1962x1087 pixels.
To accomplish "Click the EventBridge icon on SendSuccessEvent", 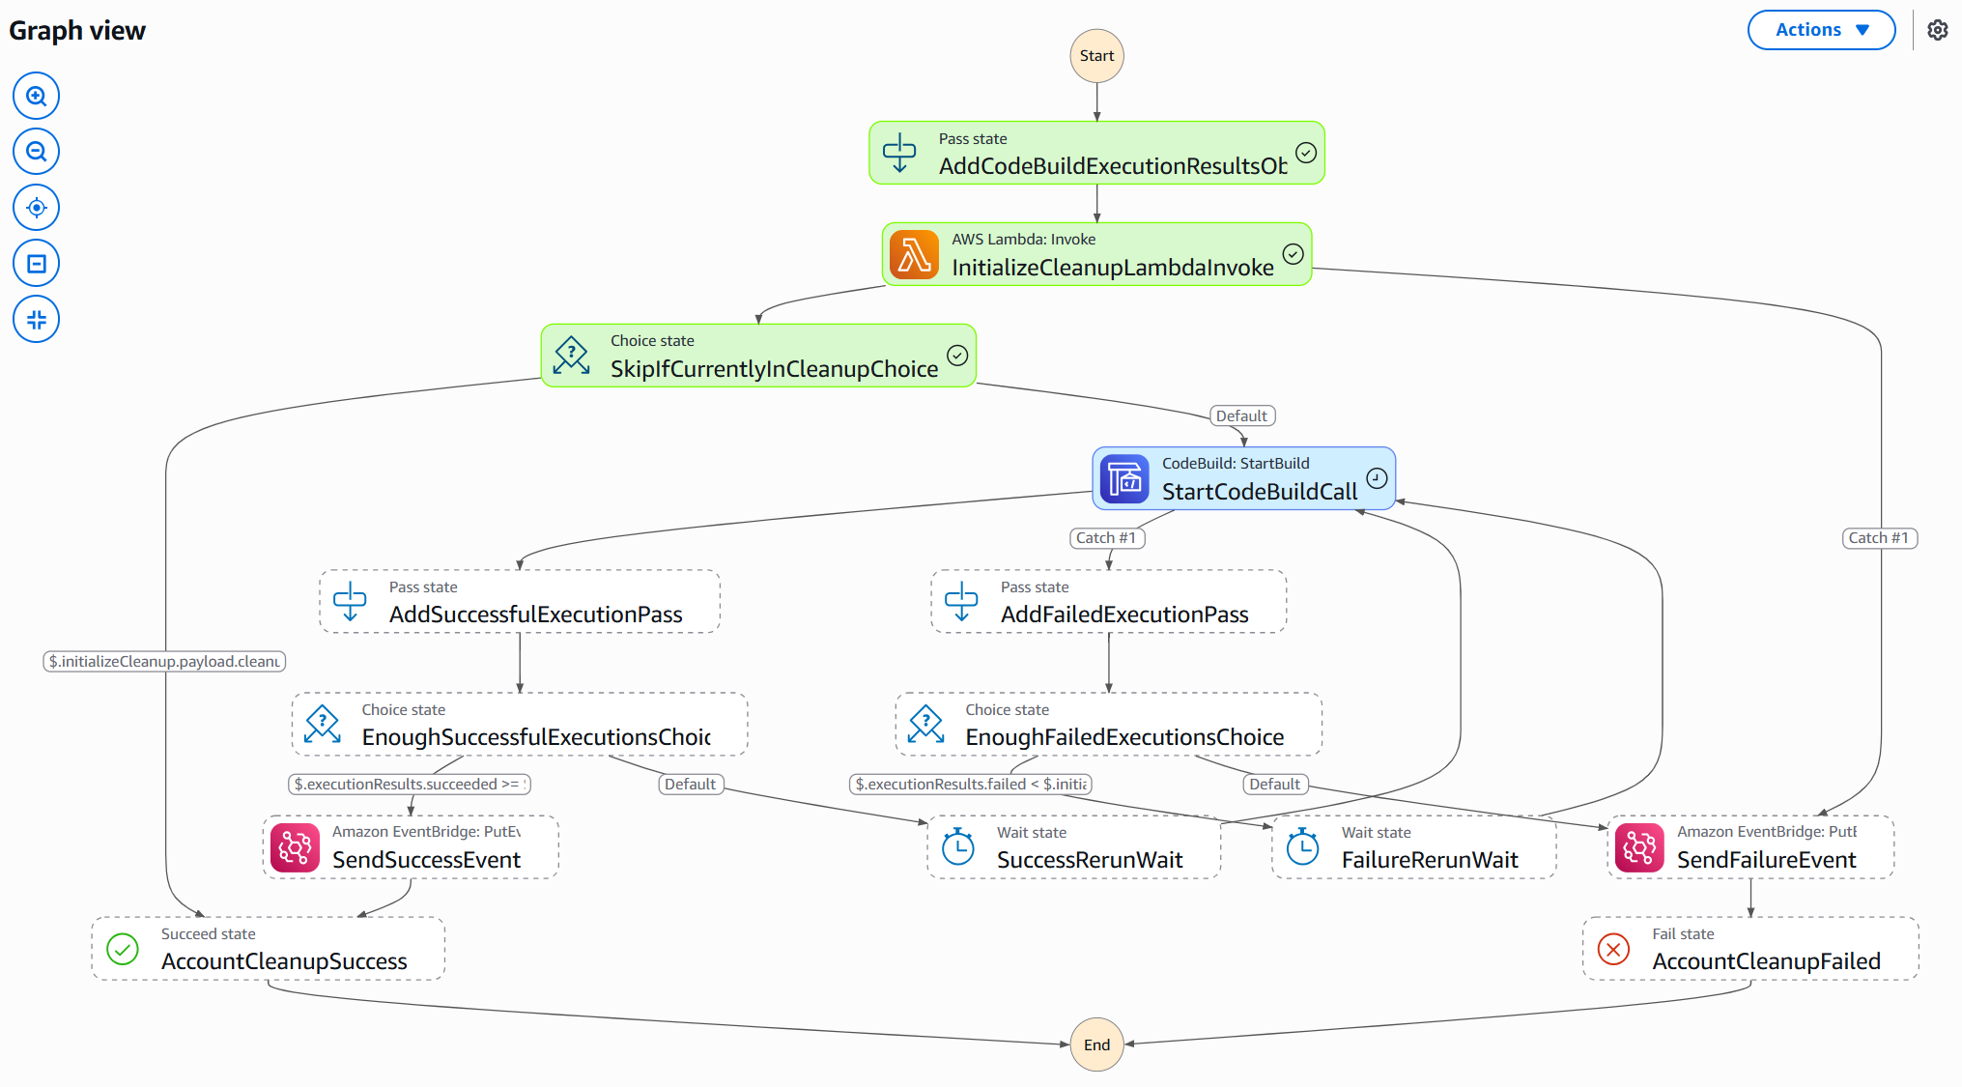I will pos(295,847).
